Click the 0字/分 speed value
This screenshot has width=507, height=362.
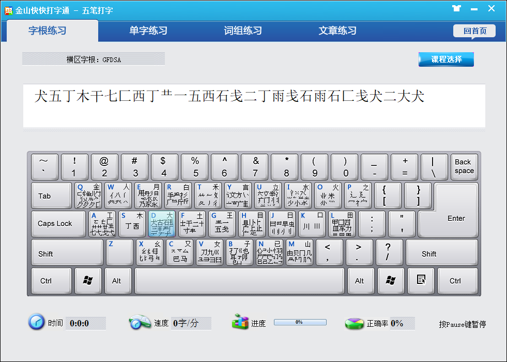pyautogui.click(x=191, y=323)
